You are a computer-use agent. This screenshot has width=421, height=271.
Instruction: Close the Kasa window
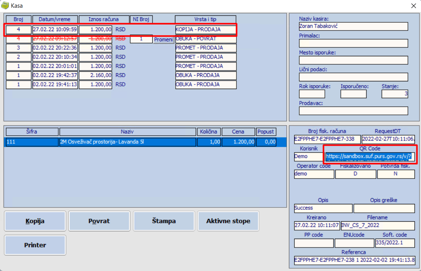point(414,6)
